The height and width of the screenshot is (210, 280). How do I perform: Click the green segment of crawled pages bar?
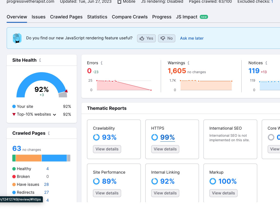pyautogui.click(x=14, y=158)
